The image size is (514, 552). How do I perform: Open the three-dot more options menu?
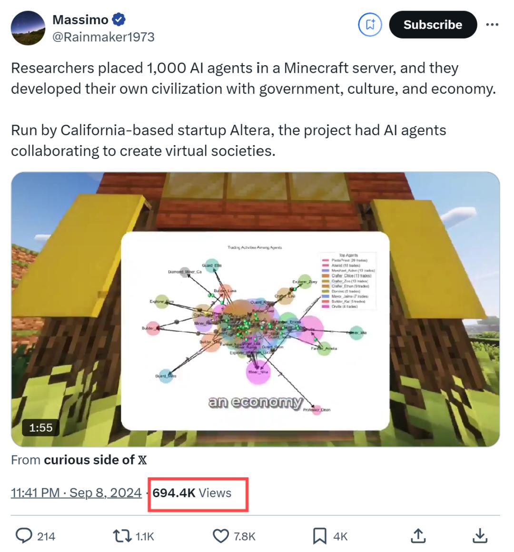(x=492, y=25)
